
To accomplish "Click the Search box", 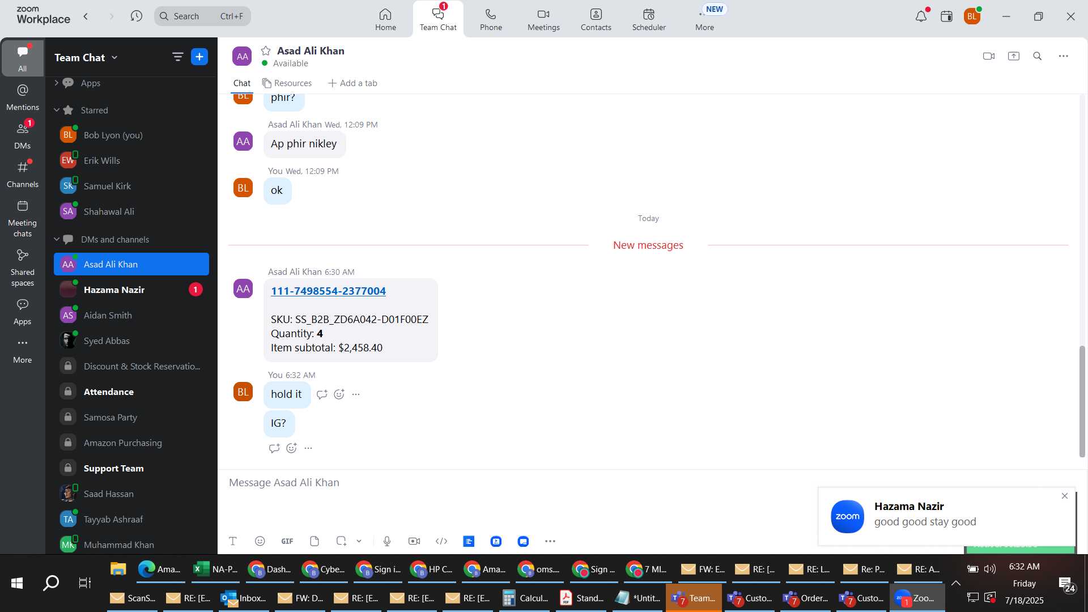I will [202, 16].
